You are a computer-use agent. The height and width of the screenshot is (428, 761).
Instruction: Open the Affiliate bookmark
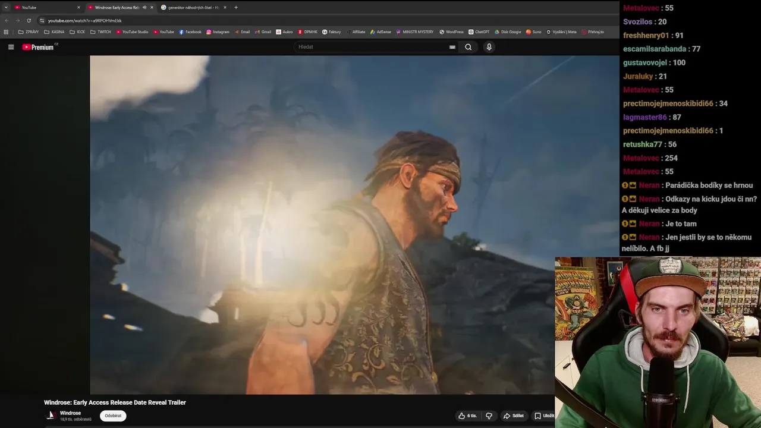[x=356, y=32]
